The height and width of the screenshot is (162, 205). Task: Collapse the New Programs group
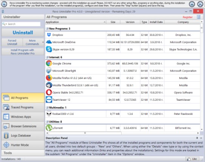click(47, 28)
